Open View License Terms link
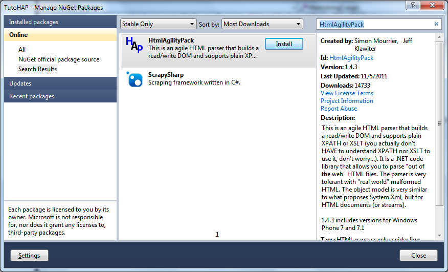Viewport: 448px width, 272px height. [347, 93]
